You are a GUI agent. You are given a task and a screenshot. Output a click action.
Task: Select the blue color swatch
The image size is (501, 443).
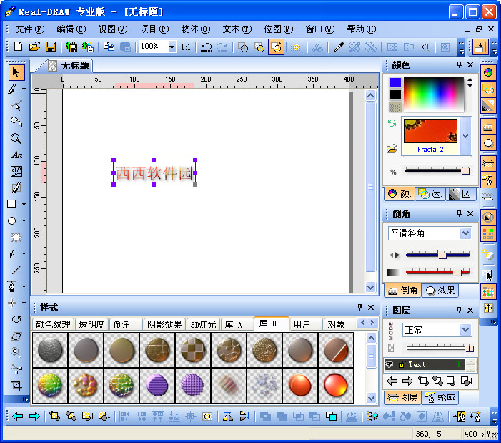coord(395,83)
